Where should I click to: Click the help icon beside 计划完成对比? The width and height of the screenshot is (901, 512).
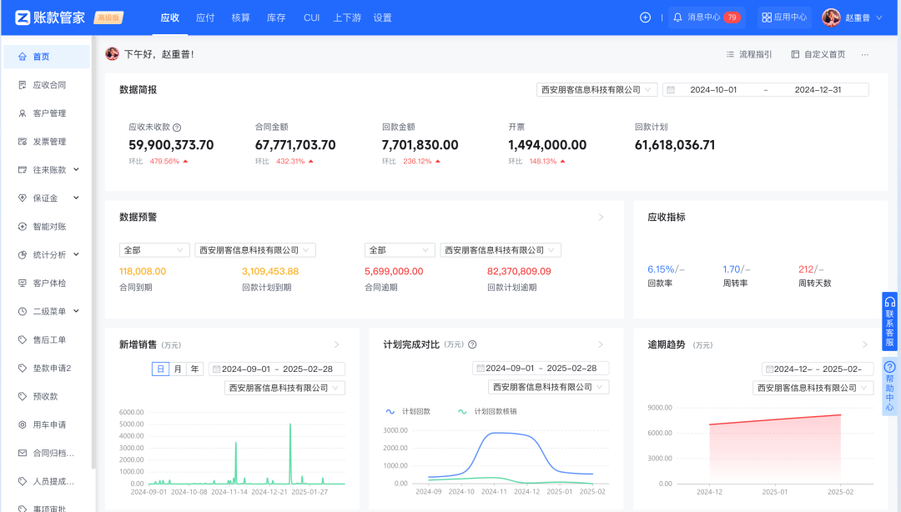click(472, 344)
